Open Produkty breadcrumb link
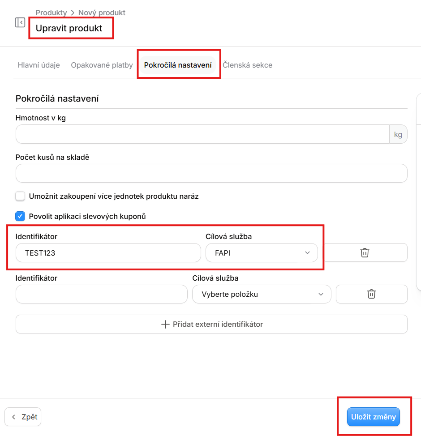 51,13
